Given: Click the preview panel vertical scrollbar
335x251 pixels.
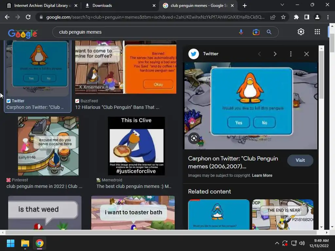Looking at the screenshot, I should 321,75.
